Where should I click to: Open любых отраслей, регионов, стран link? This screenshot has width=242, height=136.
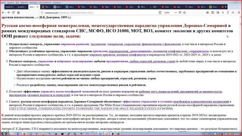coord(152,61)
